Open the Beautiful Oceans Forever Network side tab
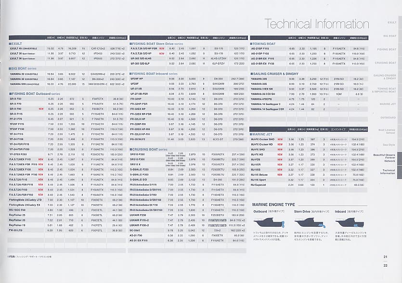The width and height of the screenshot is (402, 283). [x=384, y=158]
